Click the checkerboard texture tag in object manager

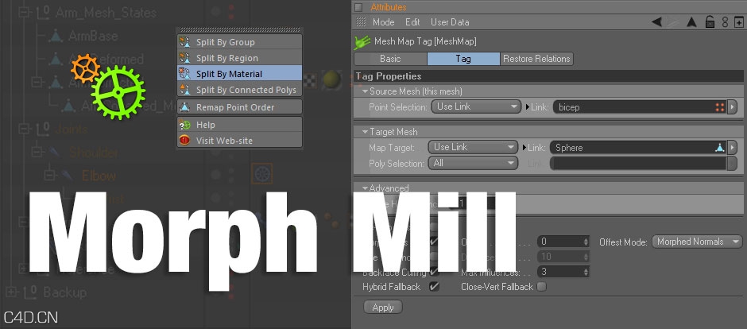(x=310, y=80)
